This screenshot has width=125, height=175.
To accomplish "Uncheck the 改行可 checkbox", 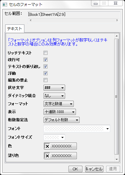I will (x=45, y=59).
